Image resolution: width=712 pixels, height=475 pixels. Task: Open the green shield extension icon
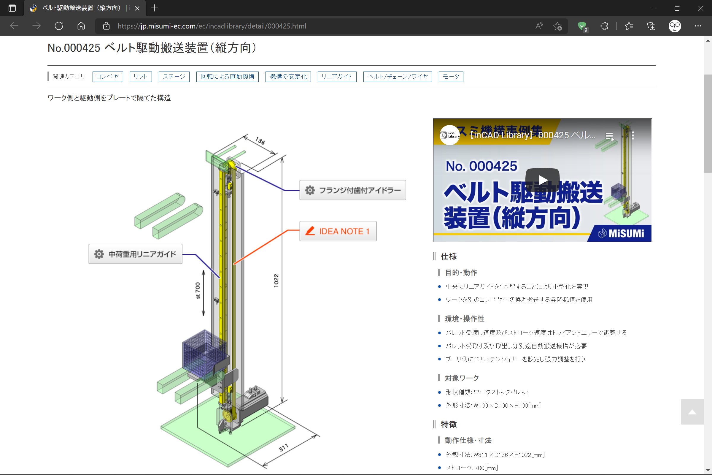(582, 27)
